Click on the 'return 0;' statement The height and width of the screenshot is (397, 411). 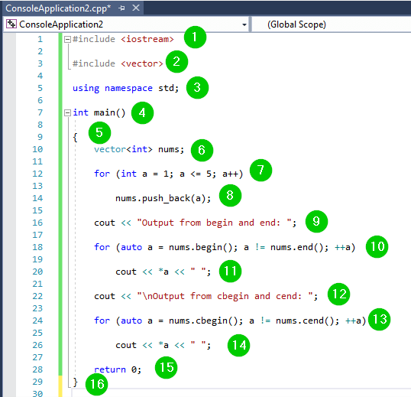(118, 369)
